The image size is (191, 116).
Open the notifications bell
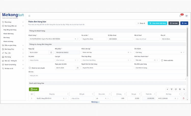180,16
